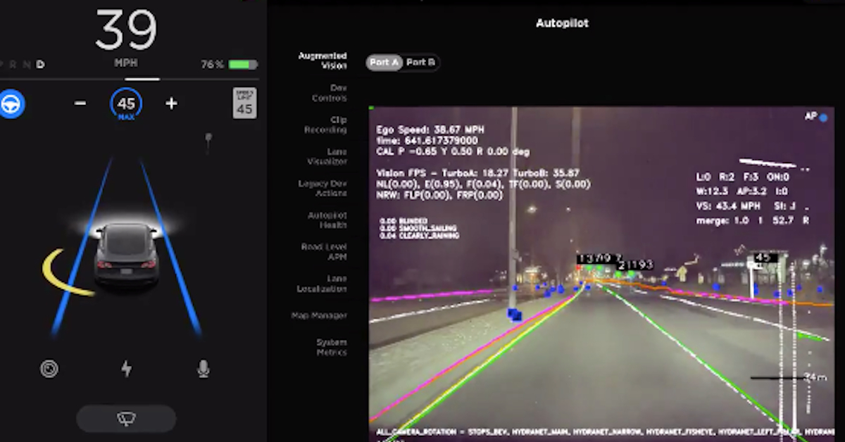845x442 pixels.
Task: Decrease max speed with the minus button
Action: click(80, 103)
